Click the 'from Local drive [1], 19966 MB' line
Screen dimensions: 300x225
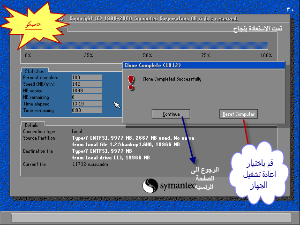coord(111,157)
